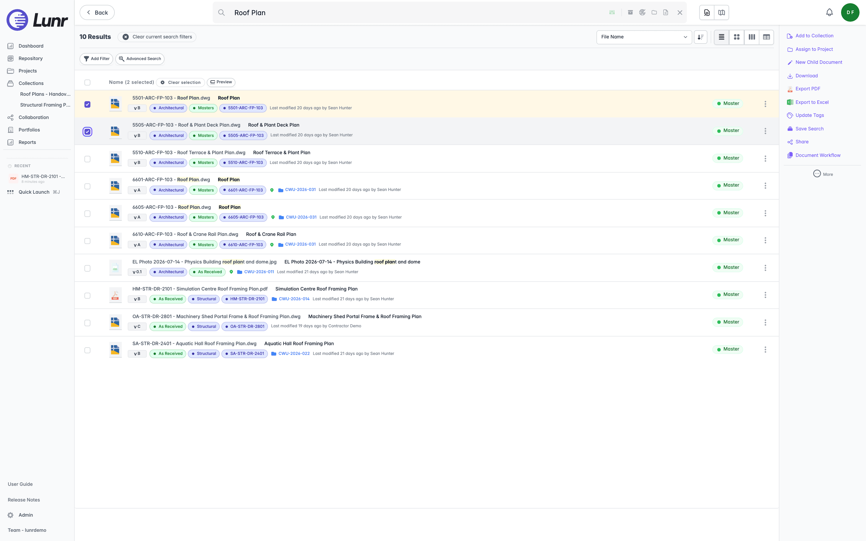The image size is (866, 541).
Task: Open Roof Plans - Handover collection
Action: pos(45,94)
